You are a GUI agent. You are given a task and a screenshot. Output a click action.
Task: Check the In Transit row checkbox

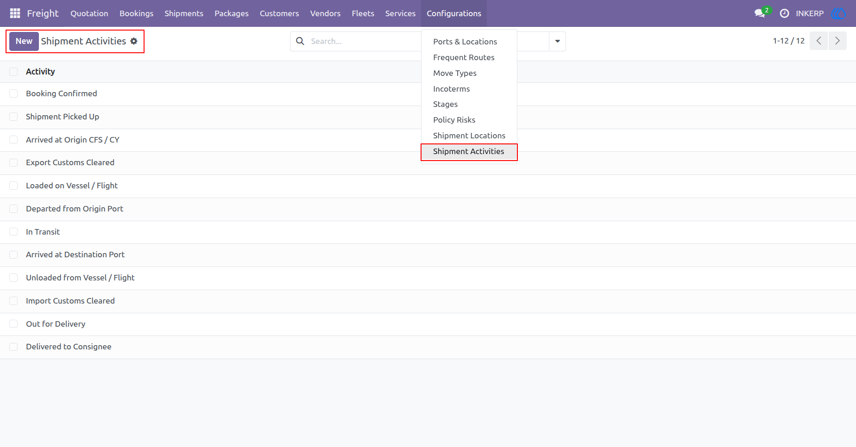13,232
